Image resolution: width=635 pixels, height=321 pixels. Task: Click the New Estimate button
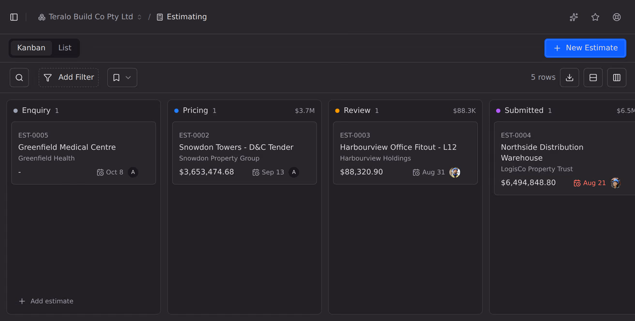[585, 48]
